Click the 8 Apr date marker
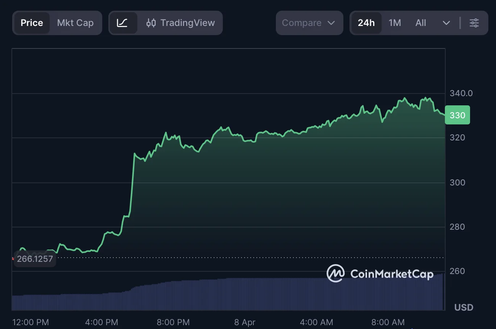Screen dimensions: 496x329 tap(245, 322)
